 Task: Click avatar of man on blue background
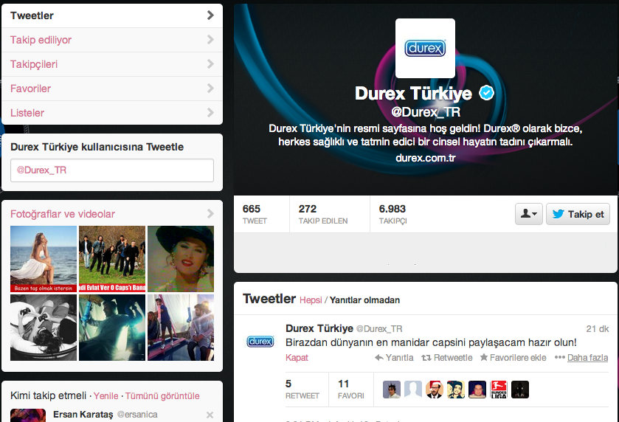pyautogui.click(x=477, y=390)
